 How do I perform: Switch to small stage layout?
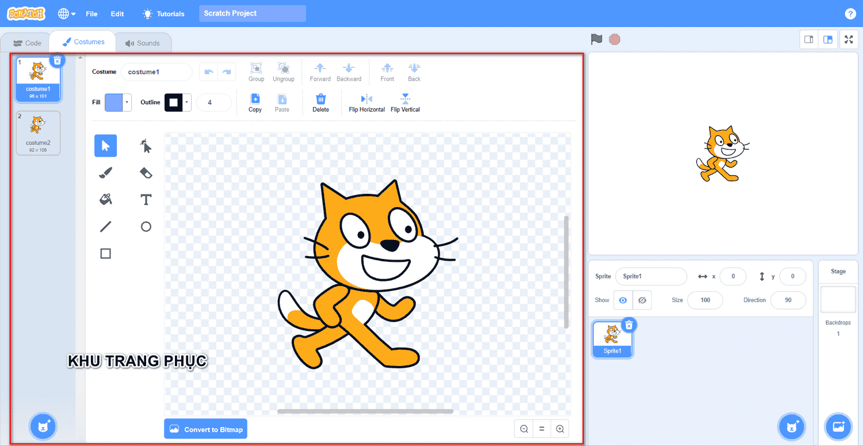(809, 40)
